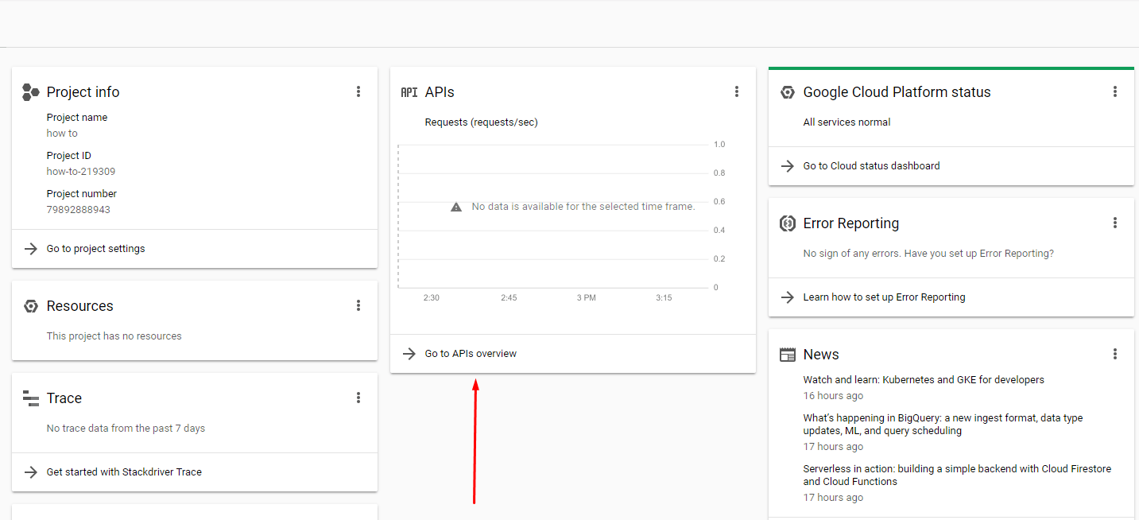Image resolution: width=1139 pixels, height=520 pixels.
Task: Click the Resources card hexagon icon
Action: pyautogui.click(x=30, y=306)
